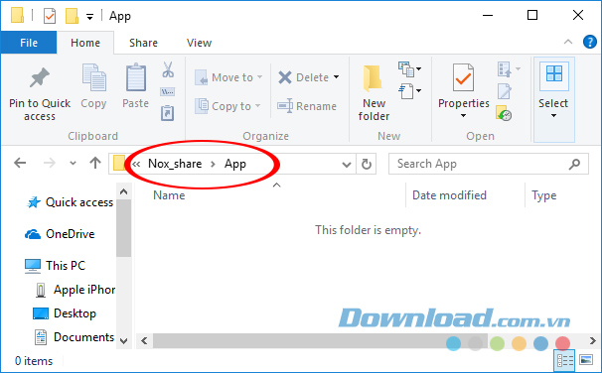Viewport: 602px width, 373px height.
Task: Click the Properties icon in quick access toolbar
Action: click(50, 16)
